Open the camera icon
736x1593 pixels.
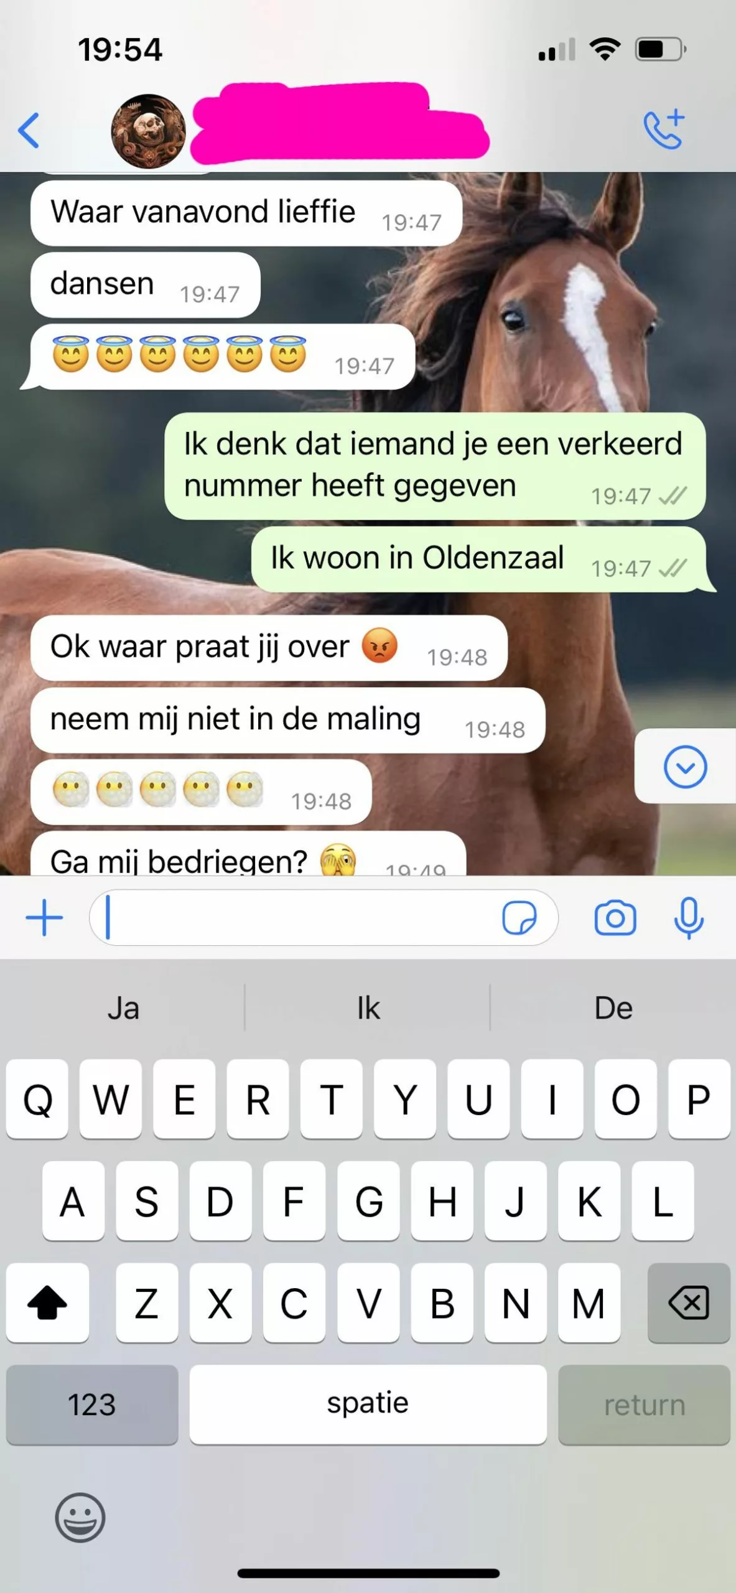(615, 918)
